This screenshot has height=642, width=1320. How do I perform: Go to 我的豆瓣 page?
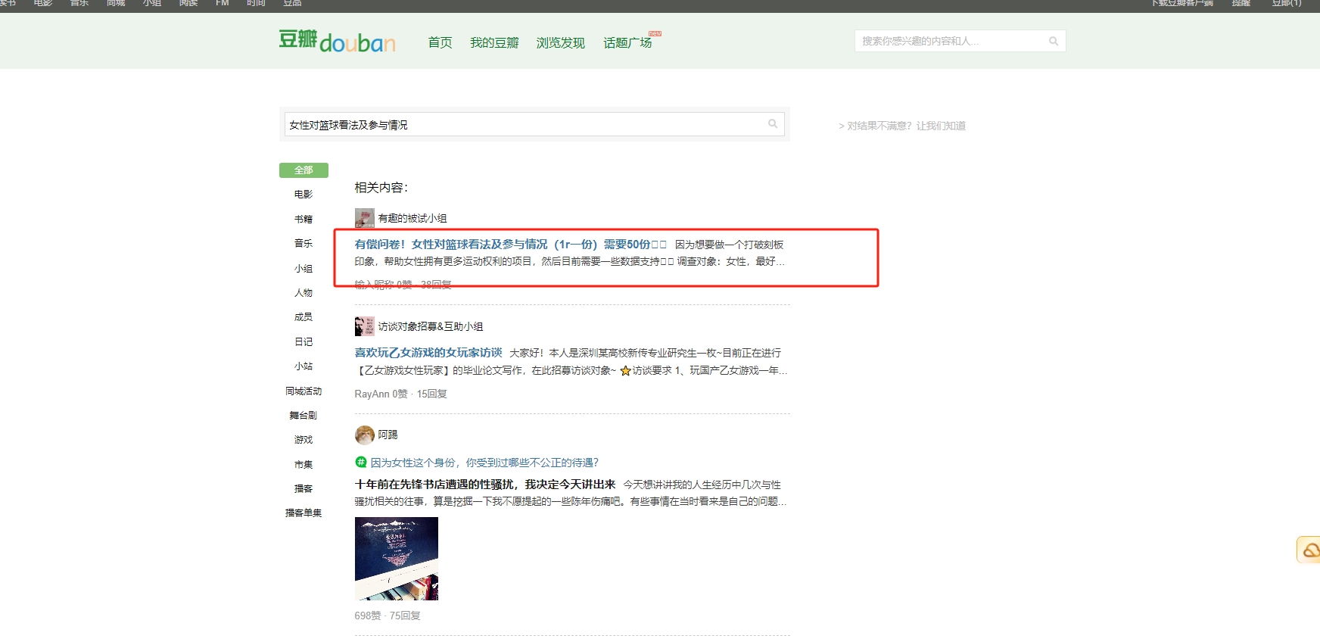pos(494,43)
